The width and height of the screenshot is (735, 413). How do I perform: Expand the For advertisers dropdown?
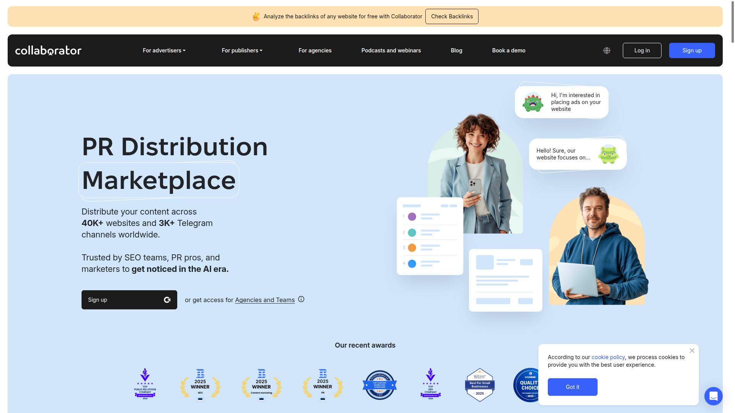(164, 50)
